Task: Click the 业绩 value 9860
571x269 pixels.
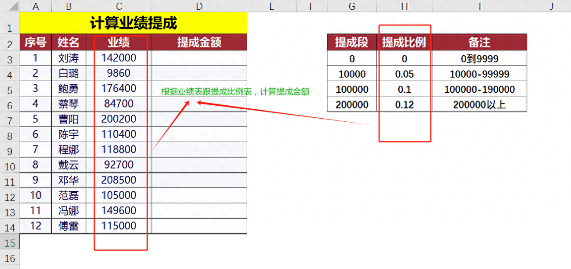Action: tap(119, 73)
